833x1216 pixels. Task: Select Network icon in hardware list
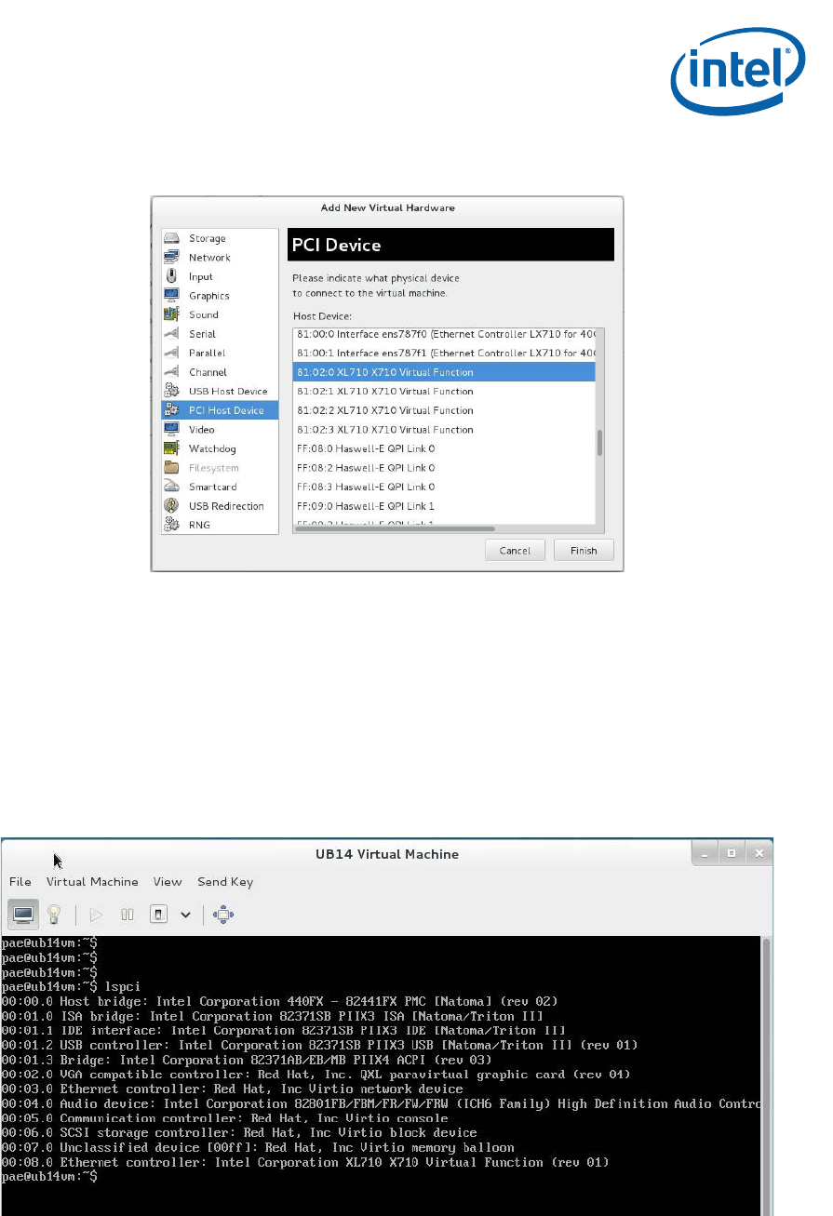171,258
